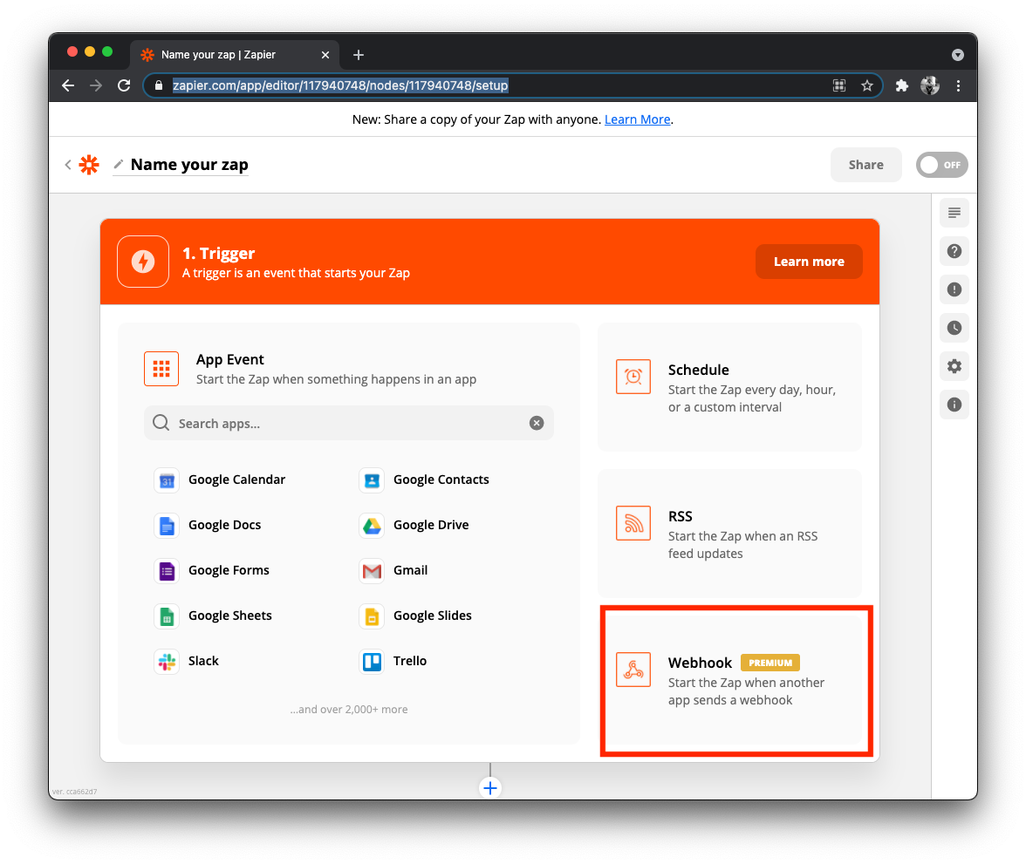Click the PREMIUM badge on Webhook
Viewport: 1026px width, 864px height.
pos(770,663)
